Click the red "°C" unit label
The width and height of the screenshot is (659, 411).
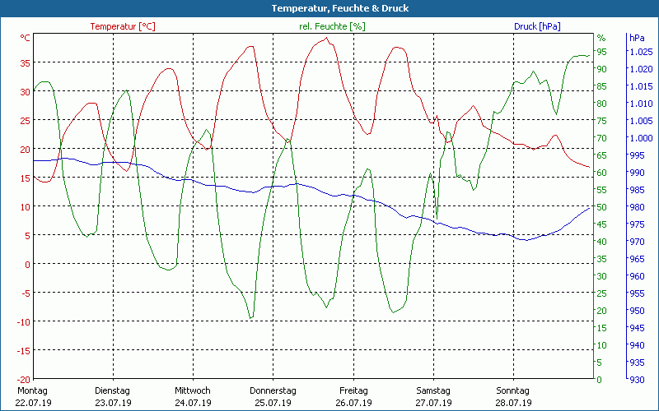tap(26, 38)
